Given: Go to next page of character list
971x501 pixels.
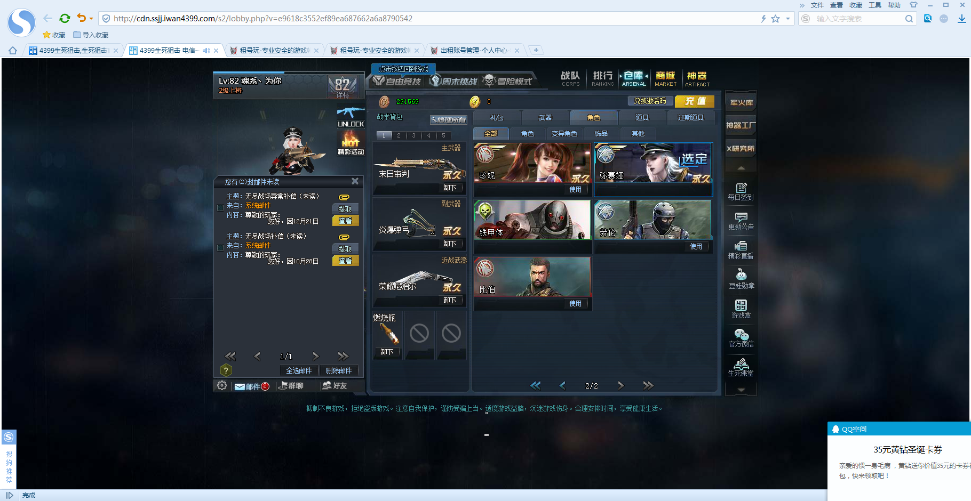Looking at the screenshot, I should (621, 385).
